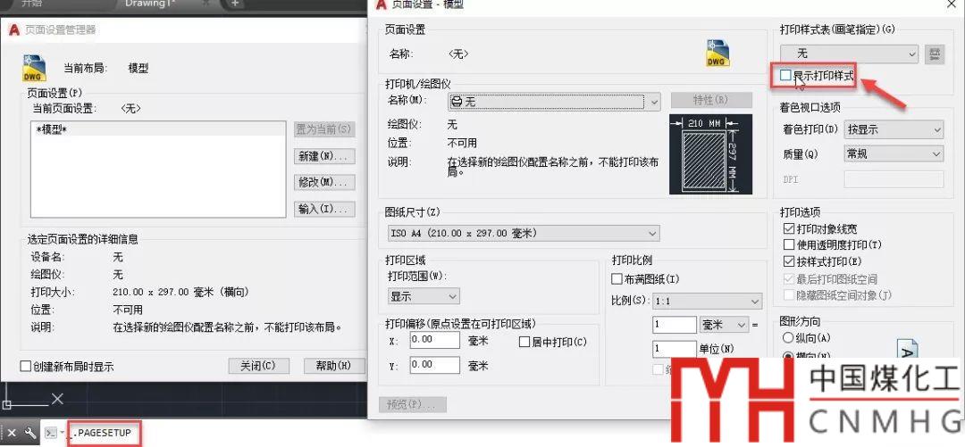Click the 隐藏图纸空间对象(J) checkbox
Screen dimensions: 965x447
(789, 295)
